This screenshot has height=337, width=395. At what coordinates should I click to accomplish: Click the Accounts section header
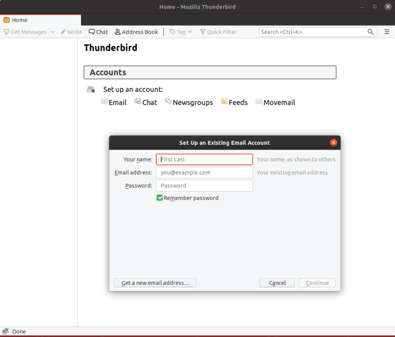pos(210,72)
